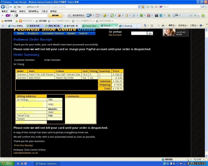
Task: Close the Yahoo toolbar with the X
Action: 2,16
